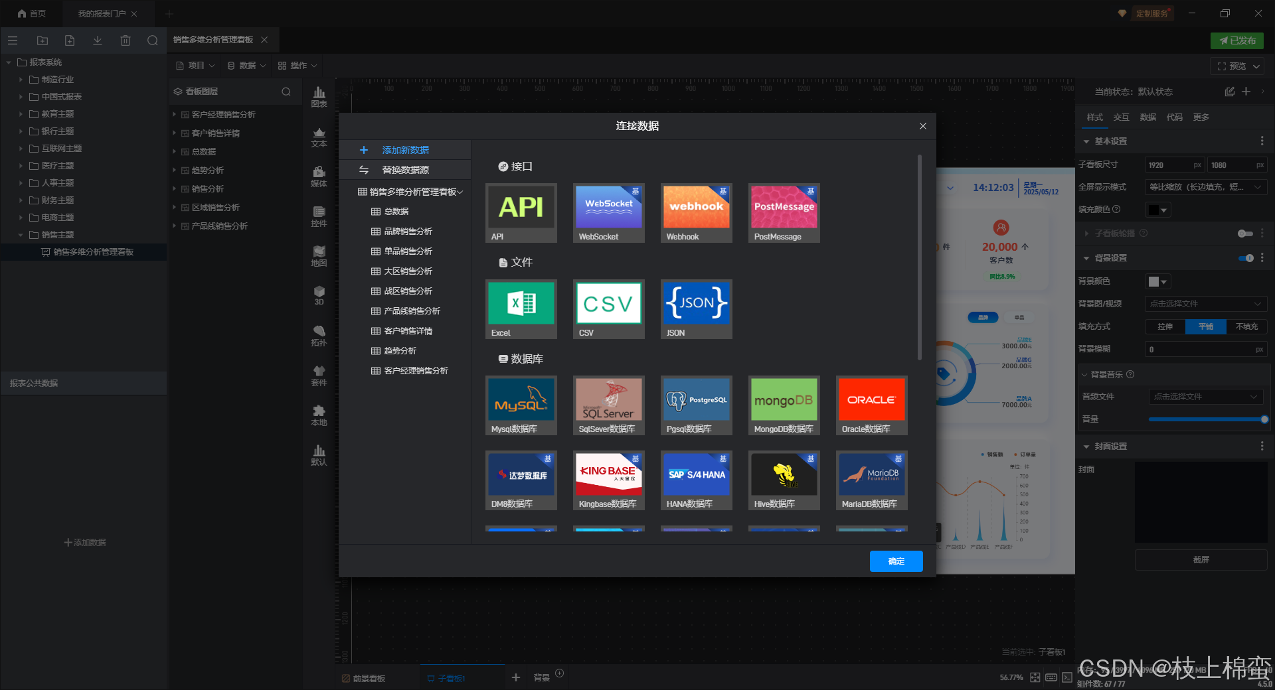Click the 截屏 button
1275x690 pixels.
click(1201, 560)
